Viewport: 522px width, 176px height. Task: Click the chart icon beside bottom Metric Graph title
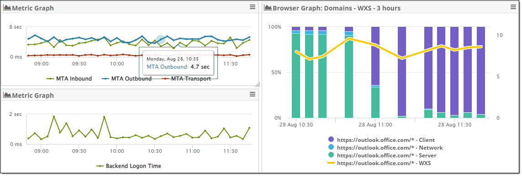point(7,95)
